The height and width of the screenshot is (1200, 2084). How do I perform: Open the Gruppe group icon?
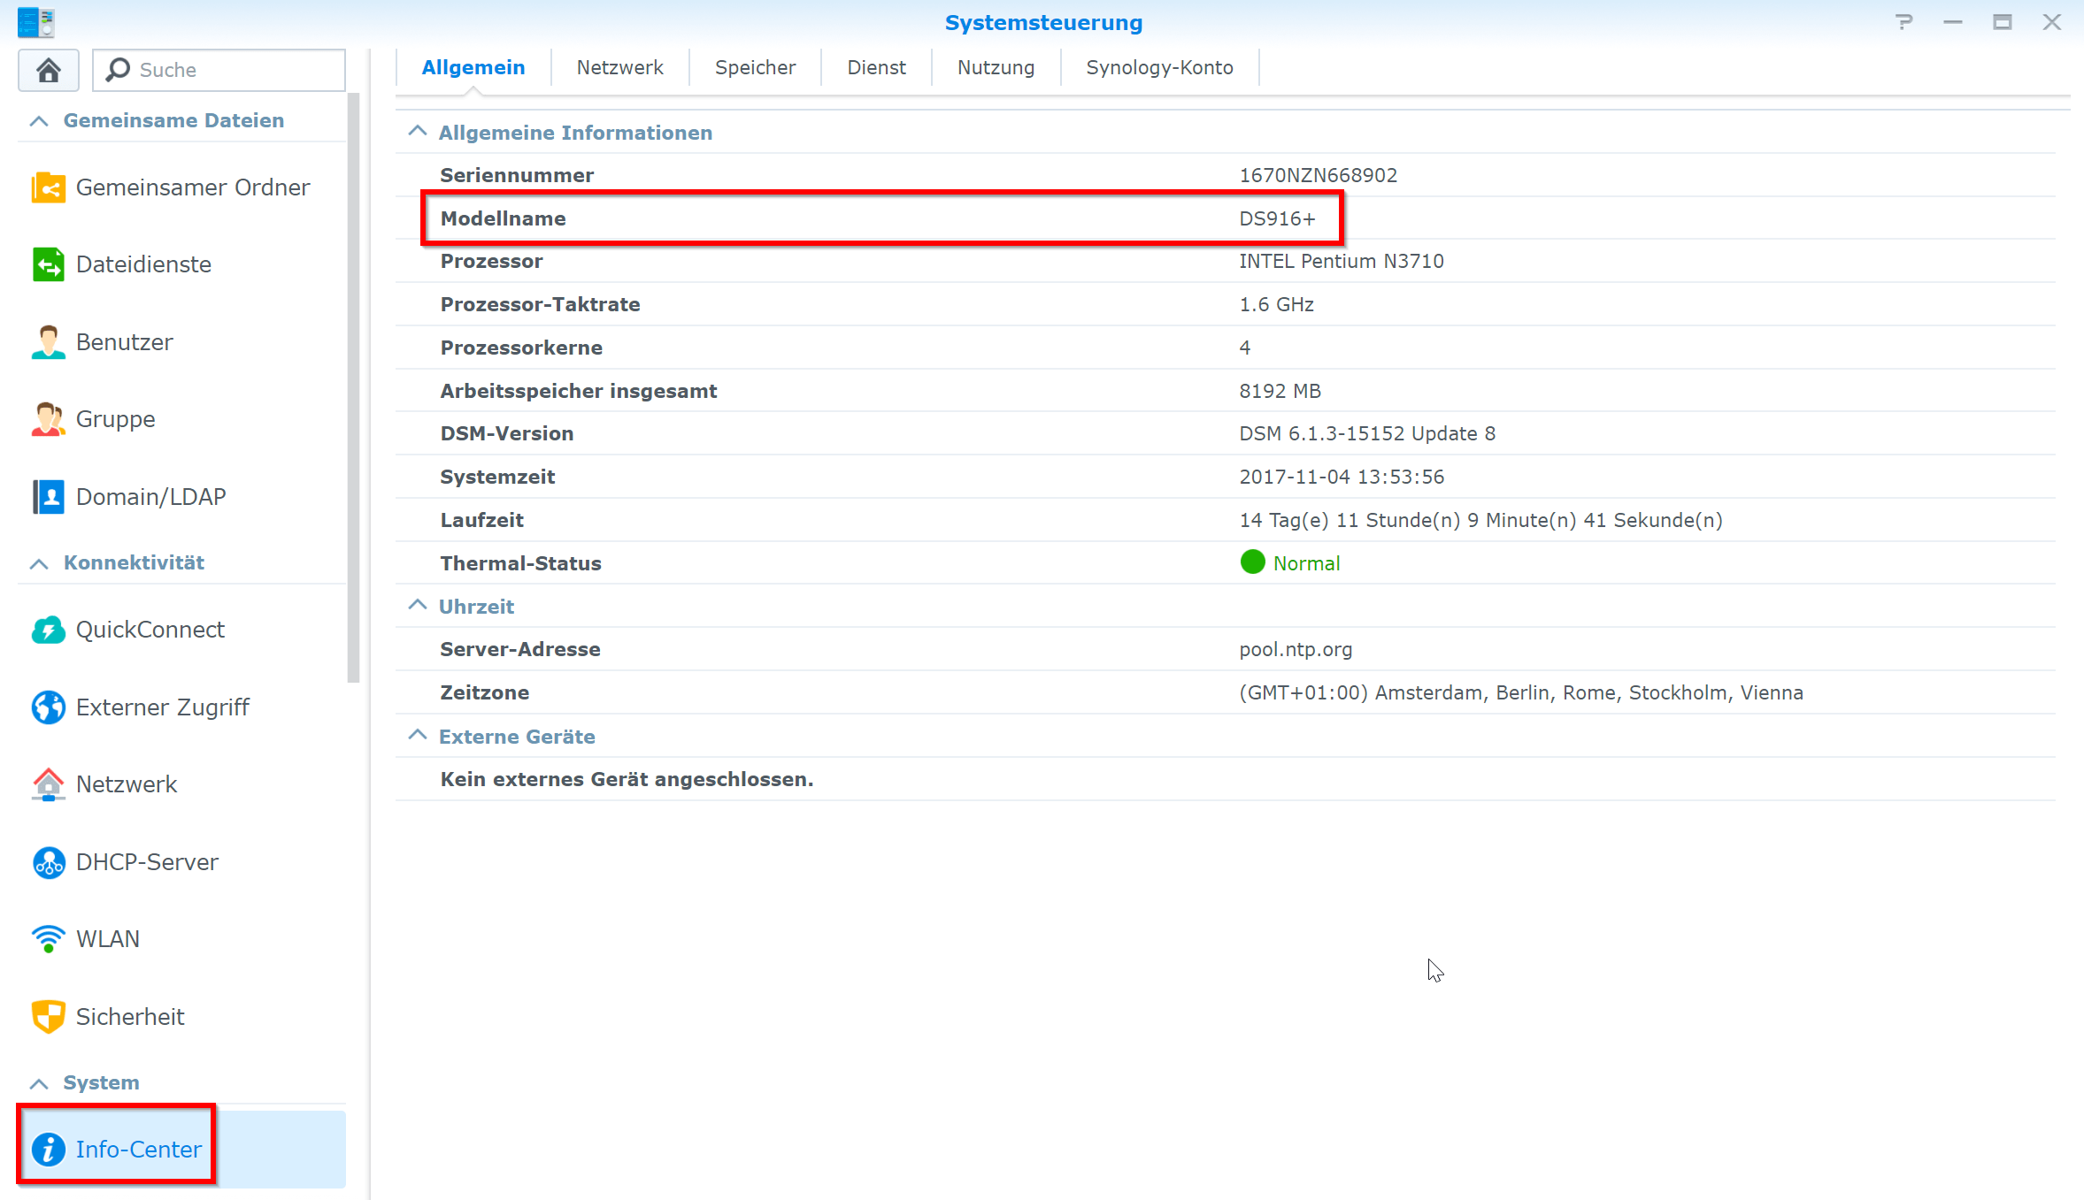point(48,419)
